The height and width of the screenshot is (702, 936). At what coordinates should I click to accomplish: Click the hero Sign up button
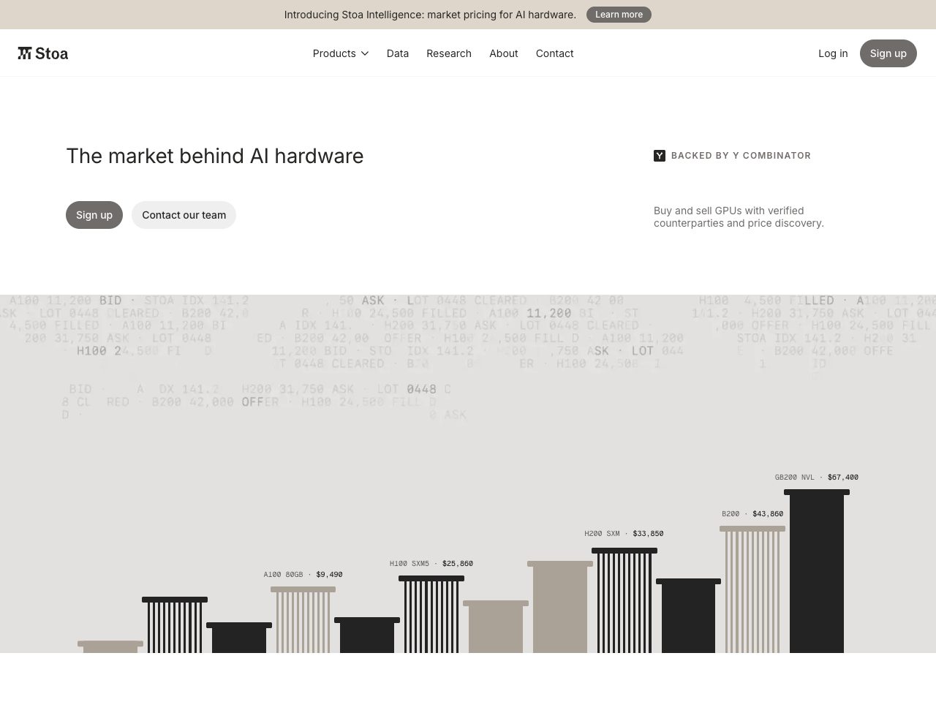[x=94, y=215]
